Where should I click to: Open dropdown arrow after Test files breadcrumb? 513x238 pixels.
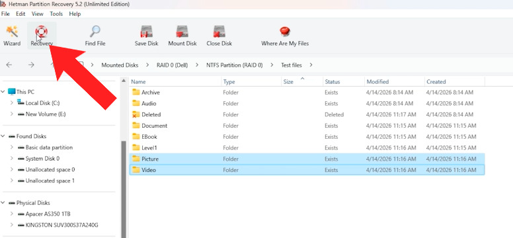pyautogui.click(x=311, y=65)
